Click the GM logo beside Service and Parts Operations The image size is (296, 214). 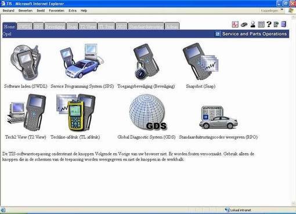tap(218, 34)
